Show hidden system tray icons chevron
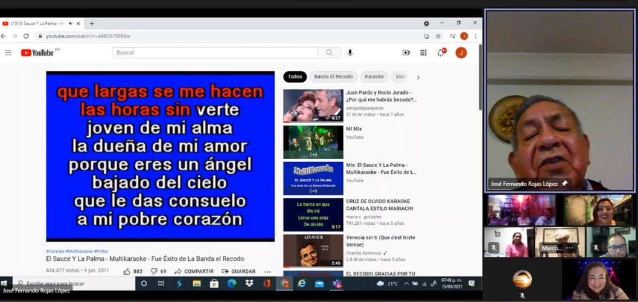 click(406, 284)
